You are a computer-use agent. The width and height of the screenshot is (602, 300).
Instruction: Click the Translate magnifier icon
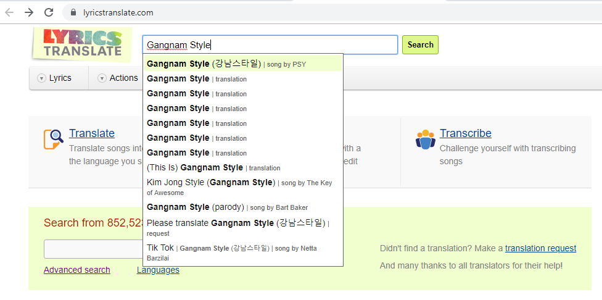(x=54, y=139)
